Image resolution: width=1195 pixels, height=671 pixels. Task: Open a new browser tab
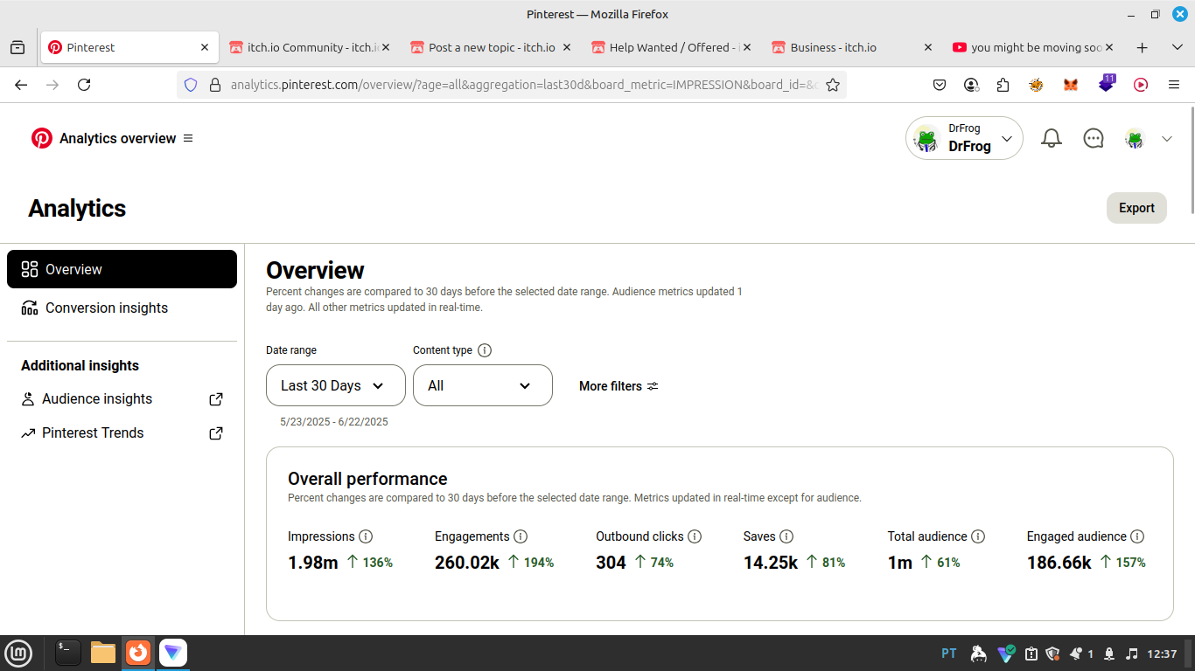[x=1142, y=47]
